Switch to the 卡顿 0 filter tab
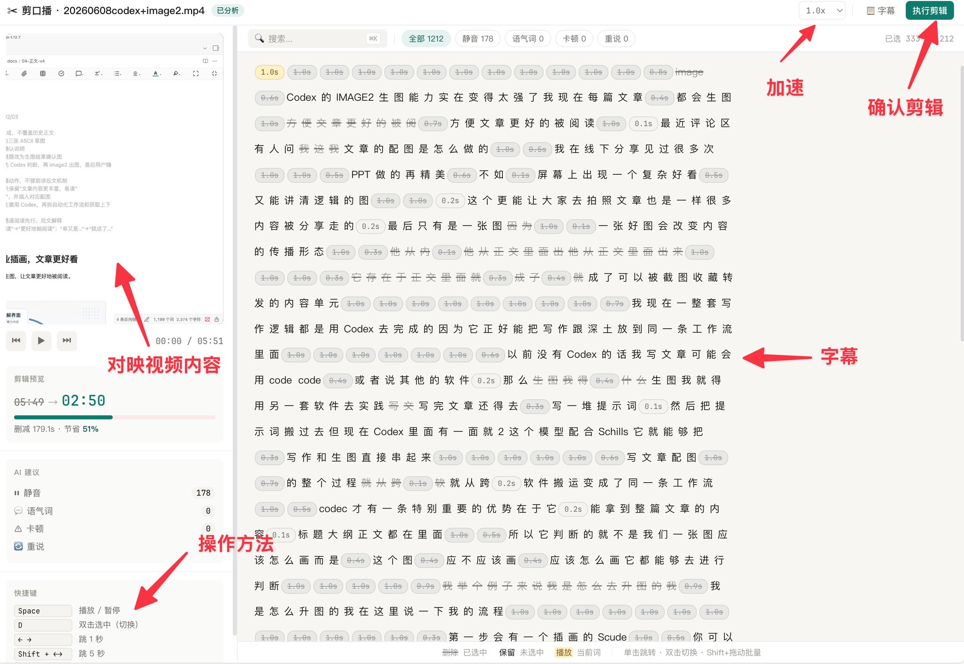This screenshot has height=664, width=964. click(x=574, y=39)
